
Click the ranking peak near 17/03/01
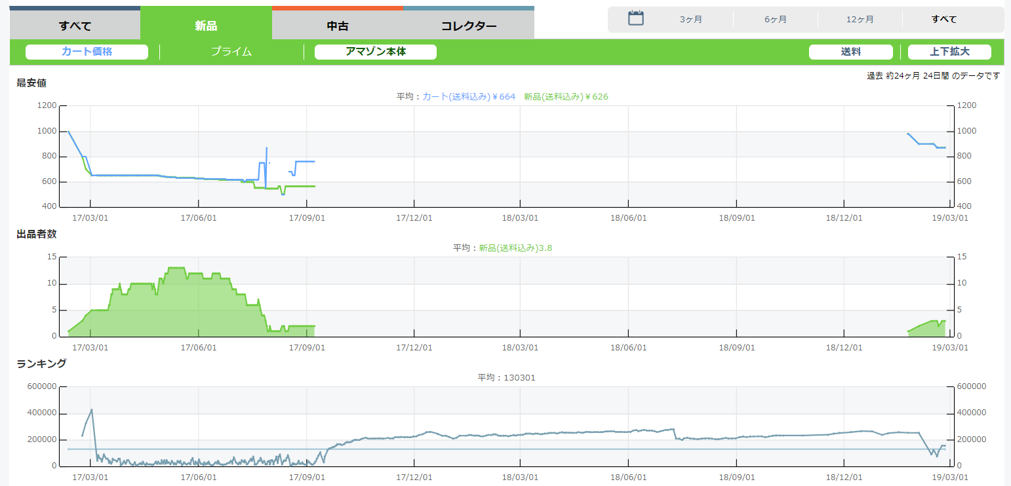pos(91,410)
